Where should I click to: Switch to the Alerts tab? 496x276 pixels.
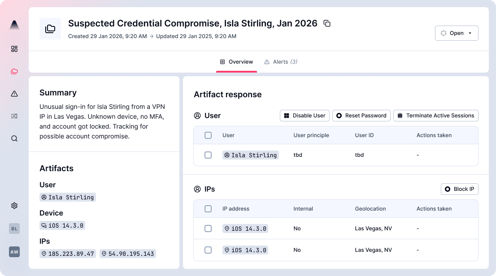pyautogui.click(x=281, y=62)
